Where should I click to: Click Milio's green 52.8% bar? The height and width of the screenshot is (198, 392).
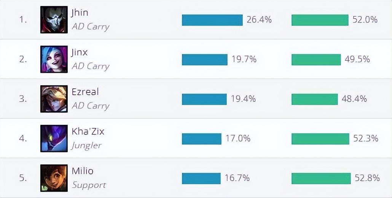coord(321,178)
